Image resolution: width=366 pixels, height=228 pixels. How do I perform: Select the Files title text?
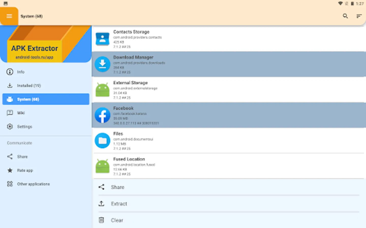(x=118, y=134)
